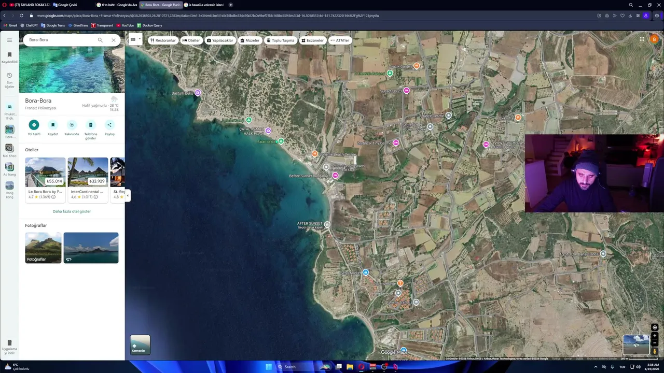Activate the Street View pegman
The image size is (664, 373).
pos(655,351)
